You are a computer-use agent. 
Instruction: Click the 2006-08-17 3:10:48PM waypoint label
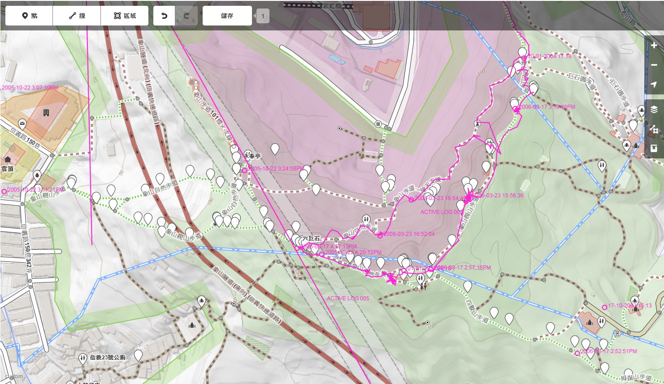click(547, 107)
